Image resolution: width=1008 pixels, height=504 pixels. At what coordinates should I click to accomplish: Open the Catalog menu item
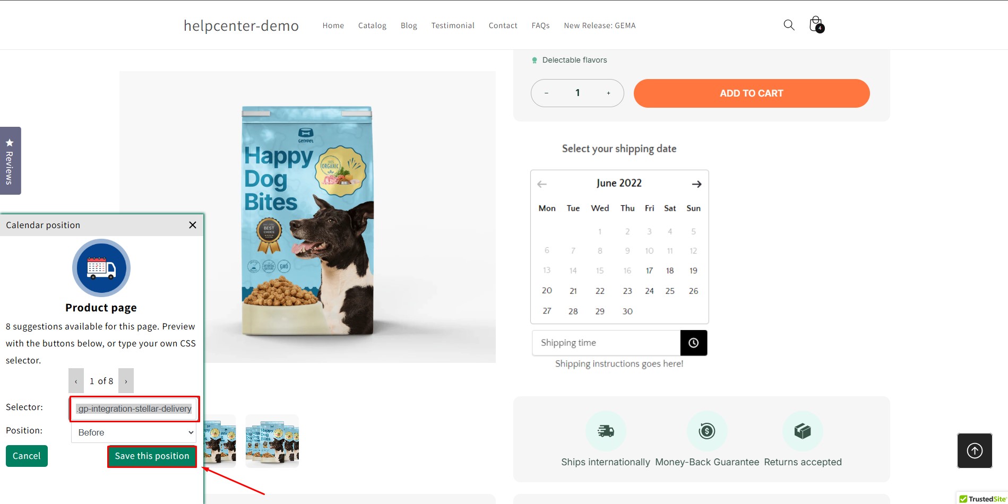372,25
